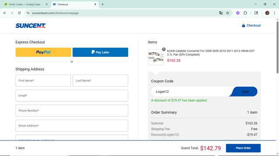The height and width of the screenshot is (156, 279).
Task: Click into the Phone Number field
Action: [71, 110]
